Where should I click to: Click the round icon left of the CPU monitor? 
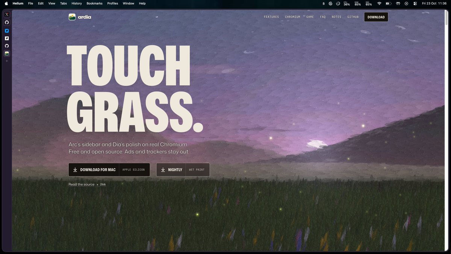338,3
